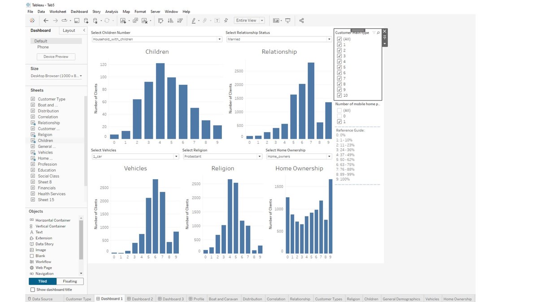Toggle (All) checkbox under Customer main type
This screenshot has height=302, width=538.
(x=339, y=39)
